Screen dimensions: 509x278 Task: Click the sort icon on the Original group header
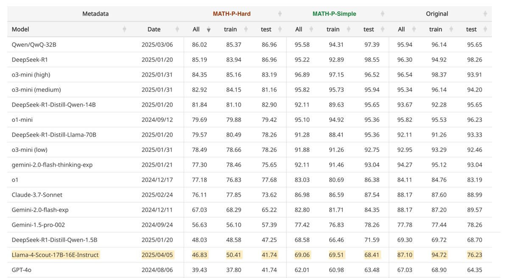coord(485,14)
